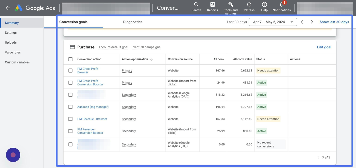356x168 pixels.
Task: Click Needs attention status for PM Gross Profit - Browser
Action: [x=268, y=71]
